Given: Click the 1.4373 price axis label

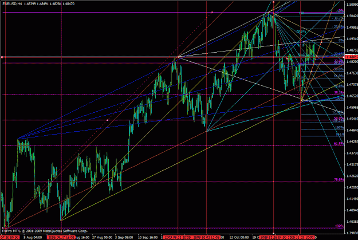Looking at the screenshot, I should 352,153.
